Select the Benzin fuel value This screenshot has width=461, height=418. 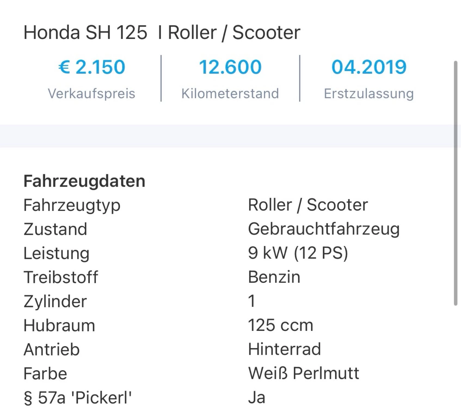coord(274,277)
